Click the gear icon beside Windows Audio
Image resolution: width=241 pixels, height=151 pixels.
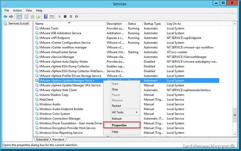37,104
